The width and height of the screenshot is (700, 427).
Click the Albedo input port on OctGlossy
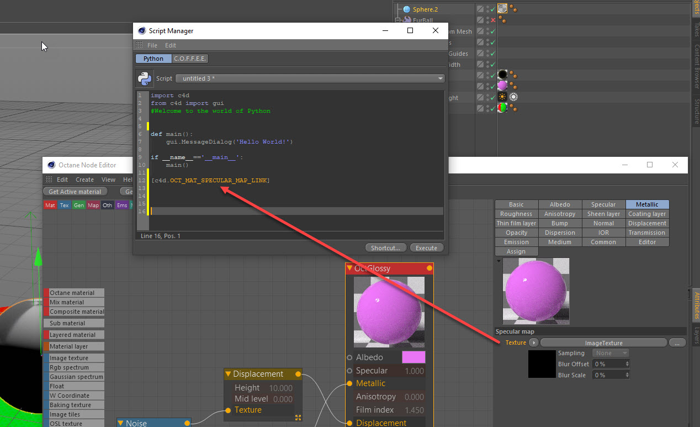pyautogui.click(x=349, y=357)
